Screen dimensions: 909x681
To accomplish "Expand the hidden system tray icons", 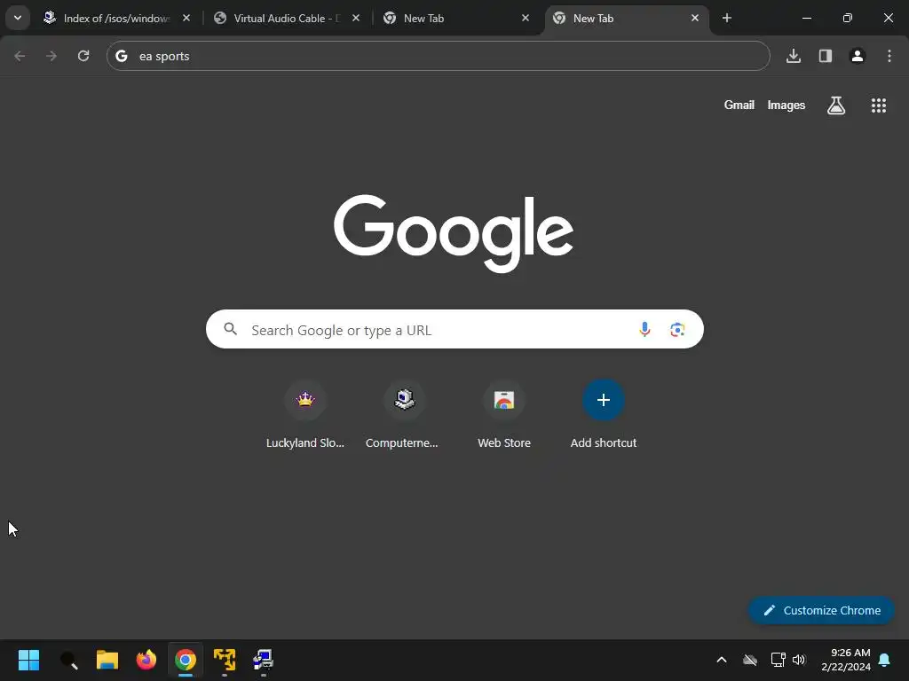I will 722,660.
